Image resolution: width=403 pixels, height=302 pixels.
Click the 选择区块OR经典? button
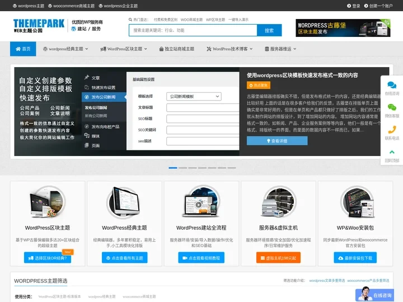tap(48, 258)
